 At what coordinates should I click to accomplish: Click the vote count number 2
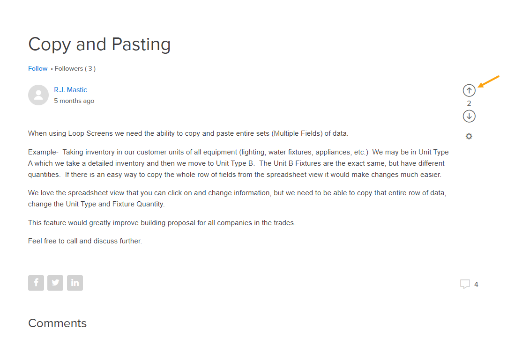click(x=469, y=103)
